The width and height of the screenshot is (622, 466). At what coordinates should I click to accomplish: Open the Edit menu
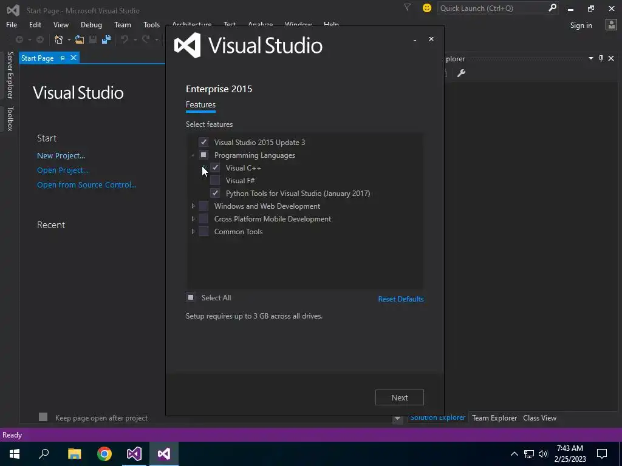click(x=35, y=24)
